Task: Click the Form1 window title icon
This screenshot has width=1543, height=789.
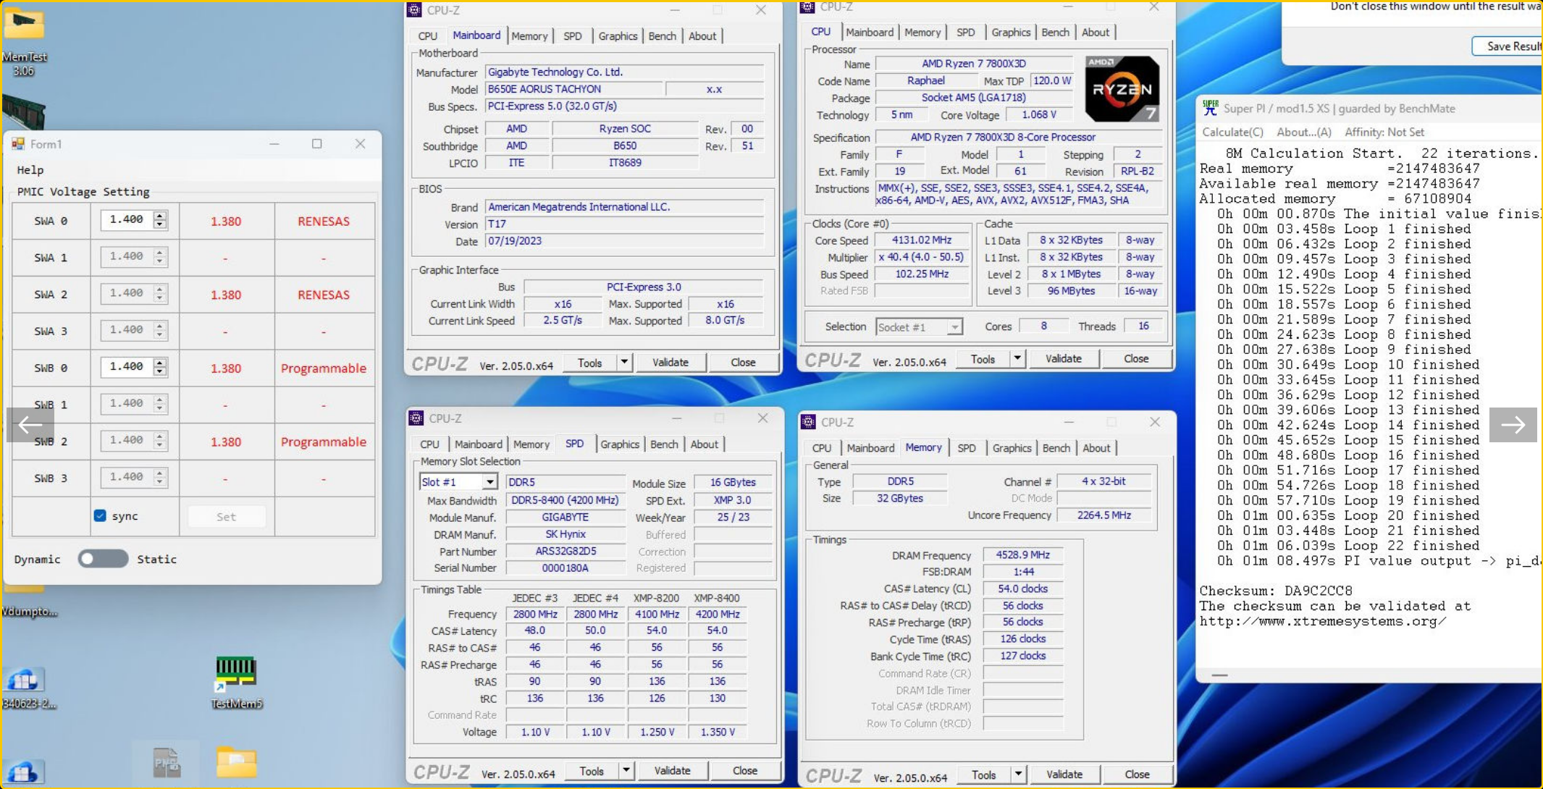Action: [x=18, y=144]
